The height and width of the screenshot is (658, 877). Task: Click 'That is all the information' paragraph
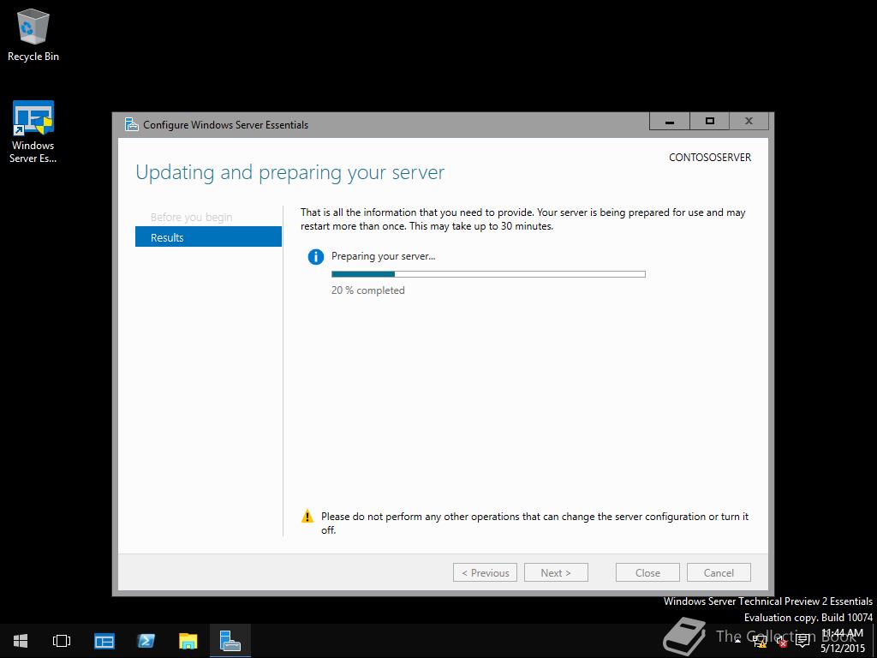[523, 219]
